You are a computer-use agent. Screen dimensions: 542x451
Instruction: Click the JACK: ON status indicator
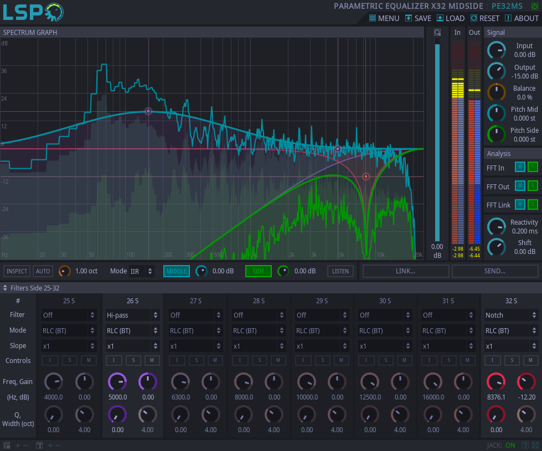[501, 445]
